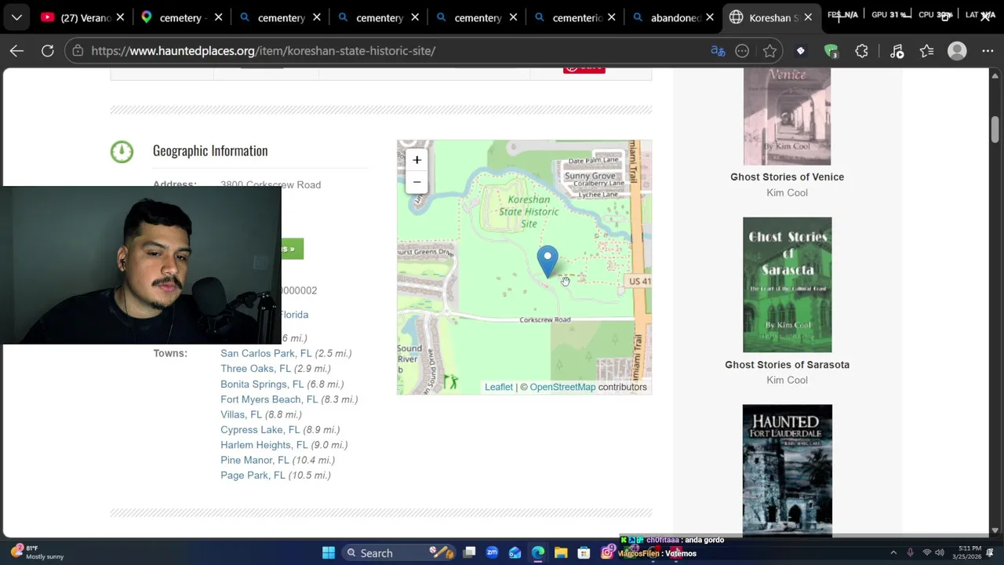Open the Ghost Stories of Venice title link
The image size is (1004, 565).
787,177
